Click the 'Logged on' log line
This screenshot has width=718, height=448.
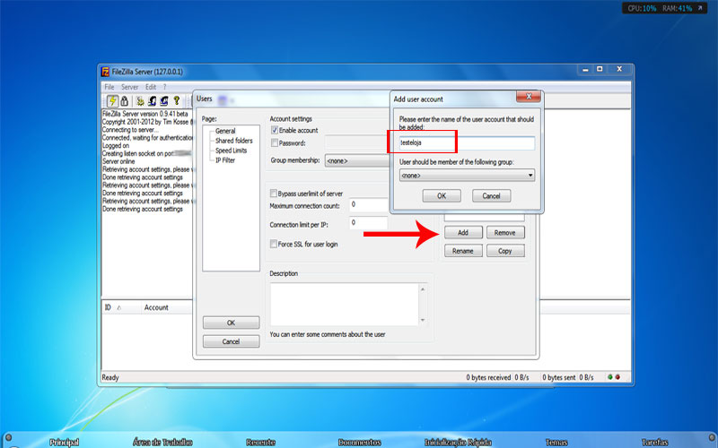point(116,145)
